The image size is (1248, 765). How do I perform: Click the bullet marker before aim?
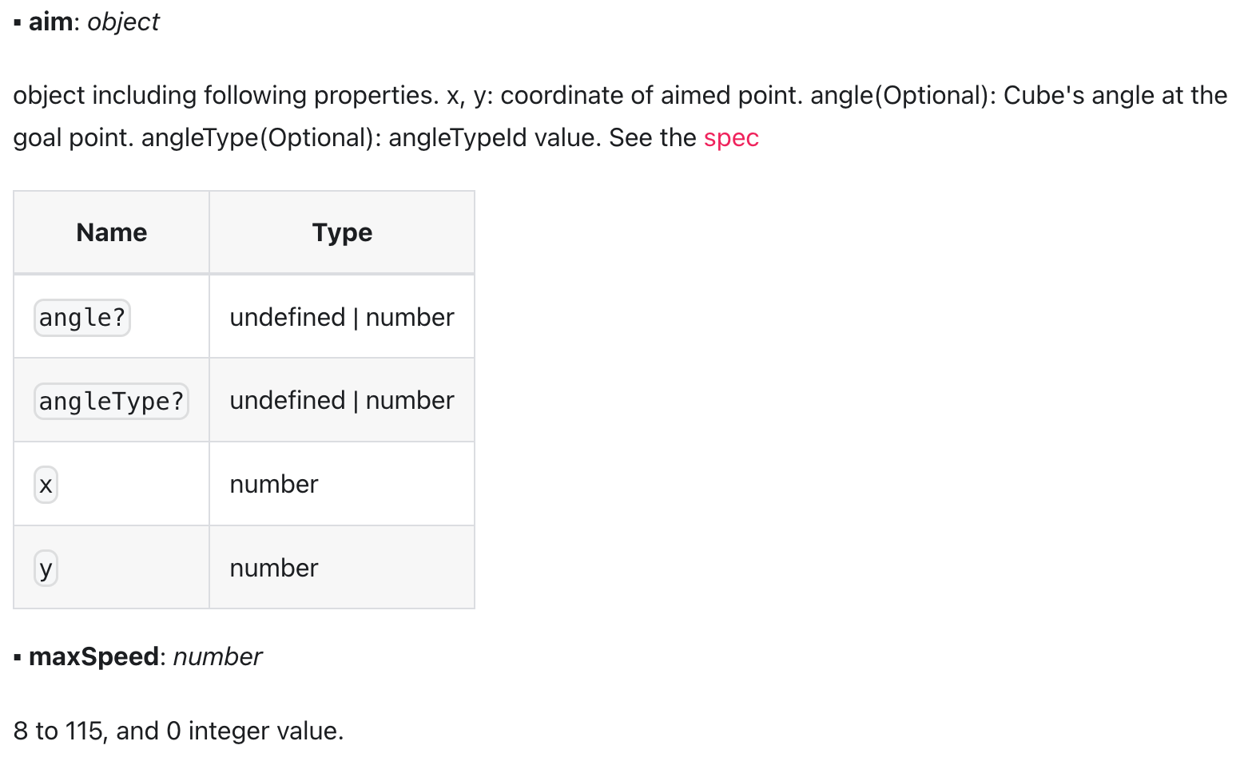click(18, 22)
